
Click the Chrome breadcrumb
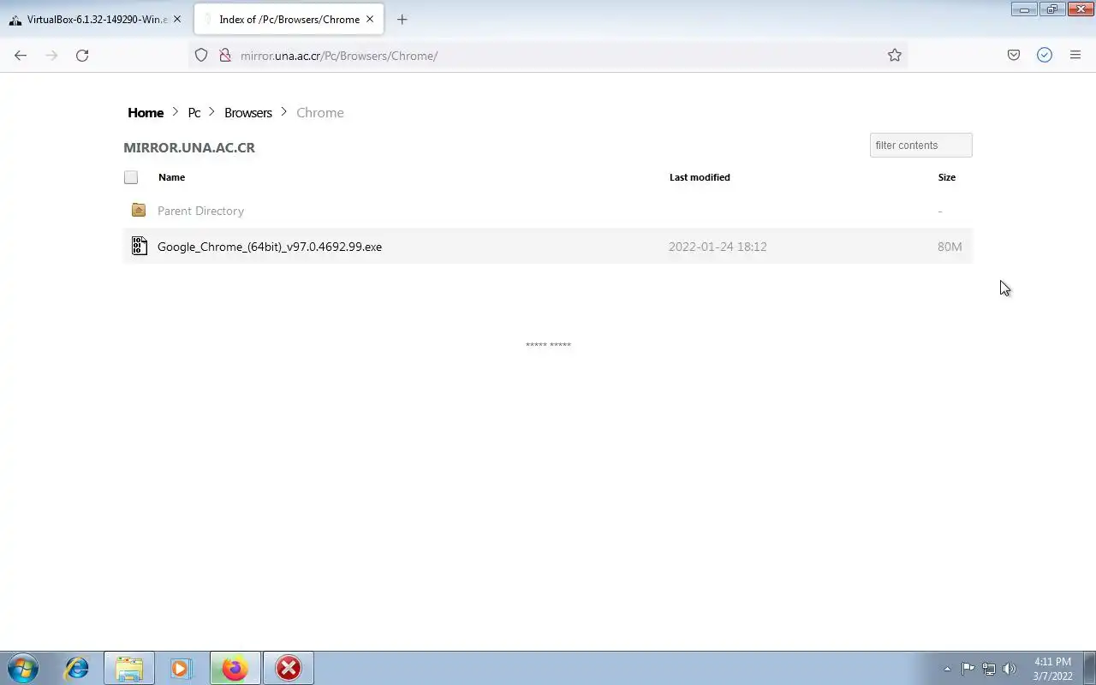[320, 112]
